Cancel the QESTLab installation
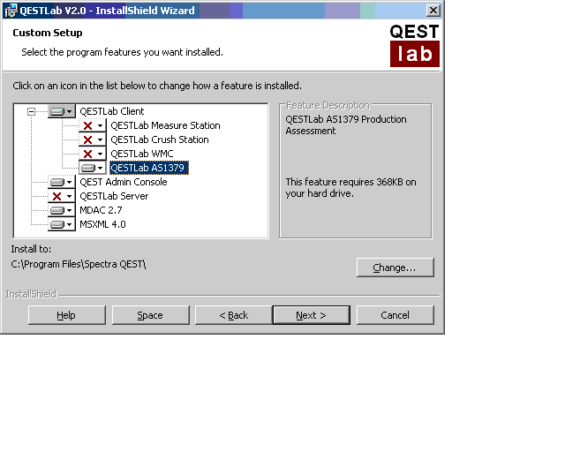The width and height of the screenshot is (565, 452). (395, 315)
